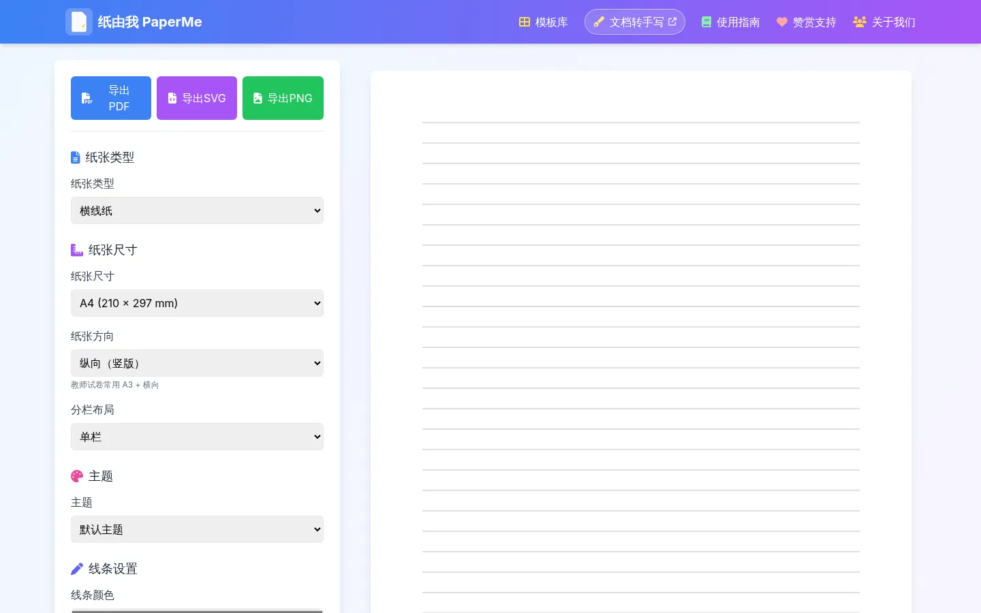
Task: Click the 导出SVG button
Action: click(x=197, y=98)
